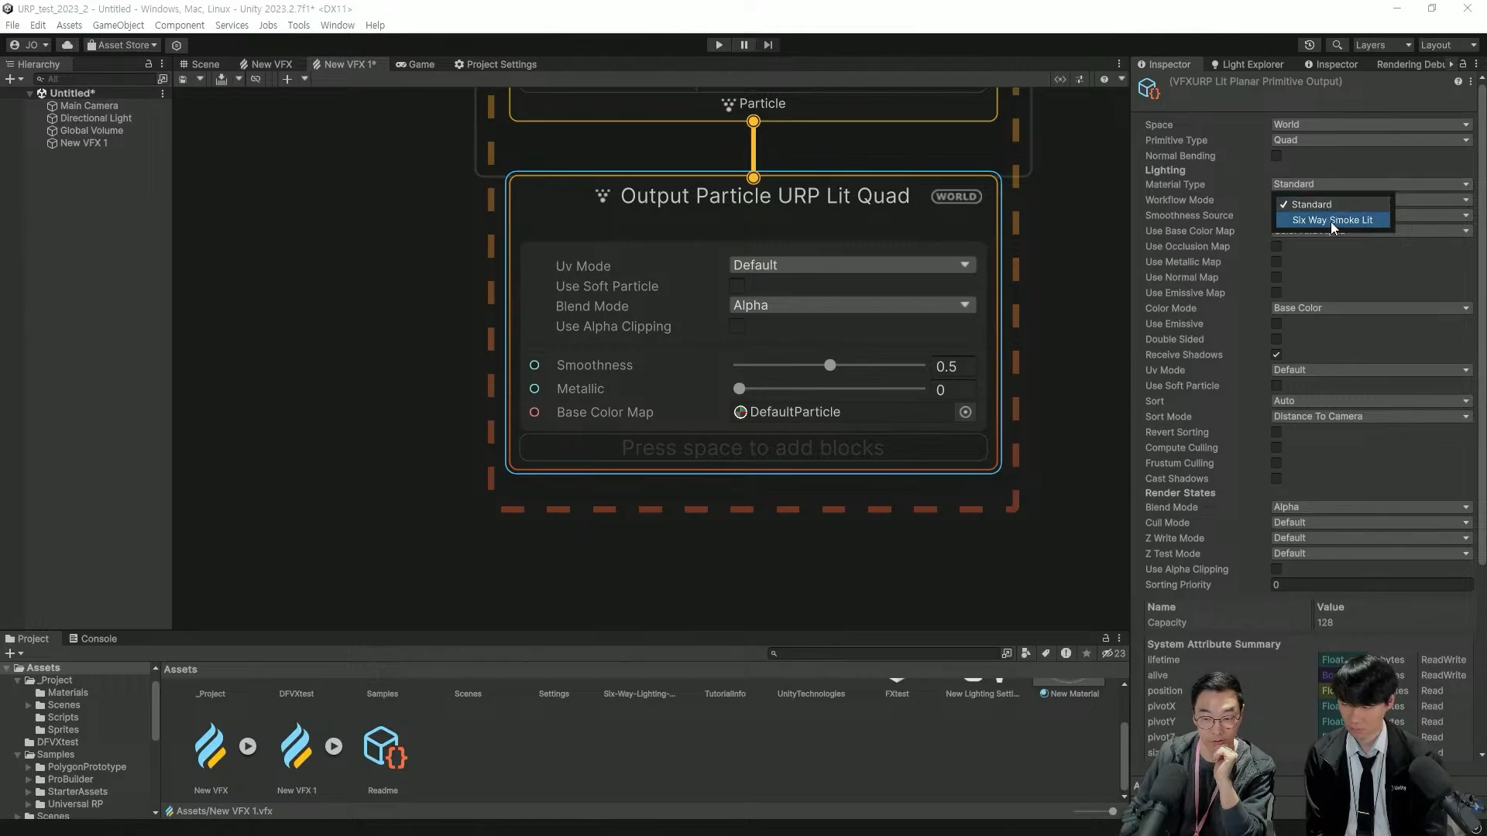Open the Asset Store button
1487x836 pixels.
tap(122, 45)
